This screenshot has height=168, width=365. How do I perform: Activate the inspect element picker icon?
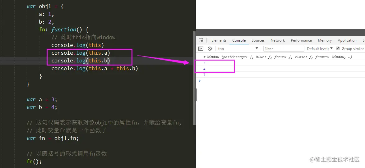pos(201,40)
